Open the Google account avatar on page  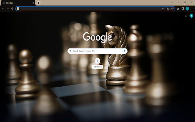click(191, 16)
